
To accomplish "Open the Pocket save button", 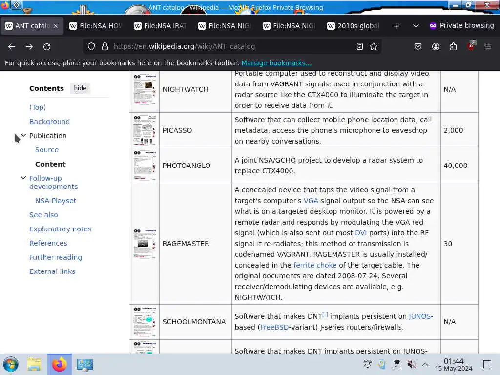I will pos(418,46).
